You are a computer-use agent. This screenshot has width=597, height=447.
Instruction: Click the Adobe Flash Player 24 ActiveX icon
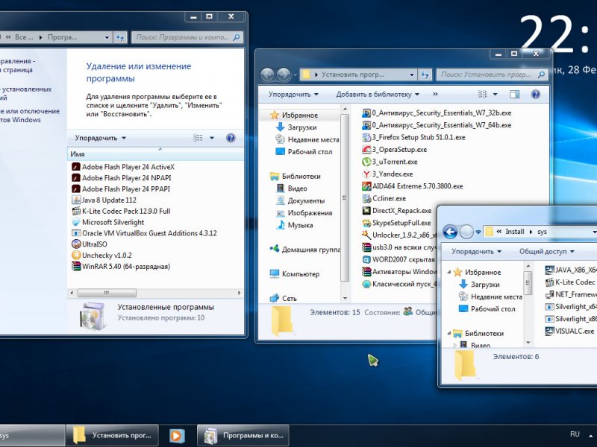point(76,167)
